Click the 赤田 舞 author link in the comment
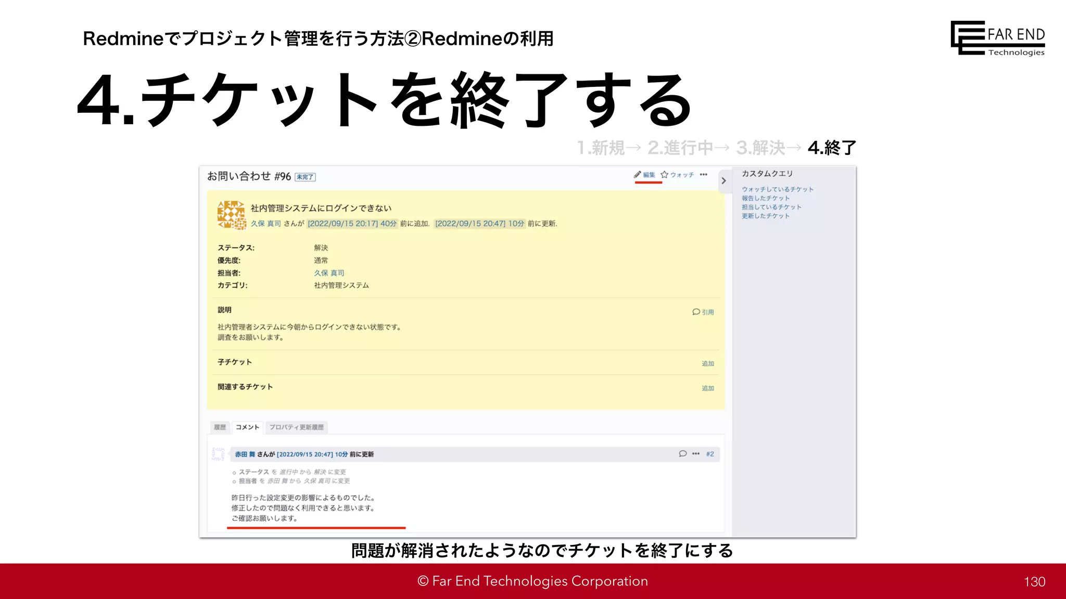The width and height of the screenshot is (1066, 599). coord(245,454)
